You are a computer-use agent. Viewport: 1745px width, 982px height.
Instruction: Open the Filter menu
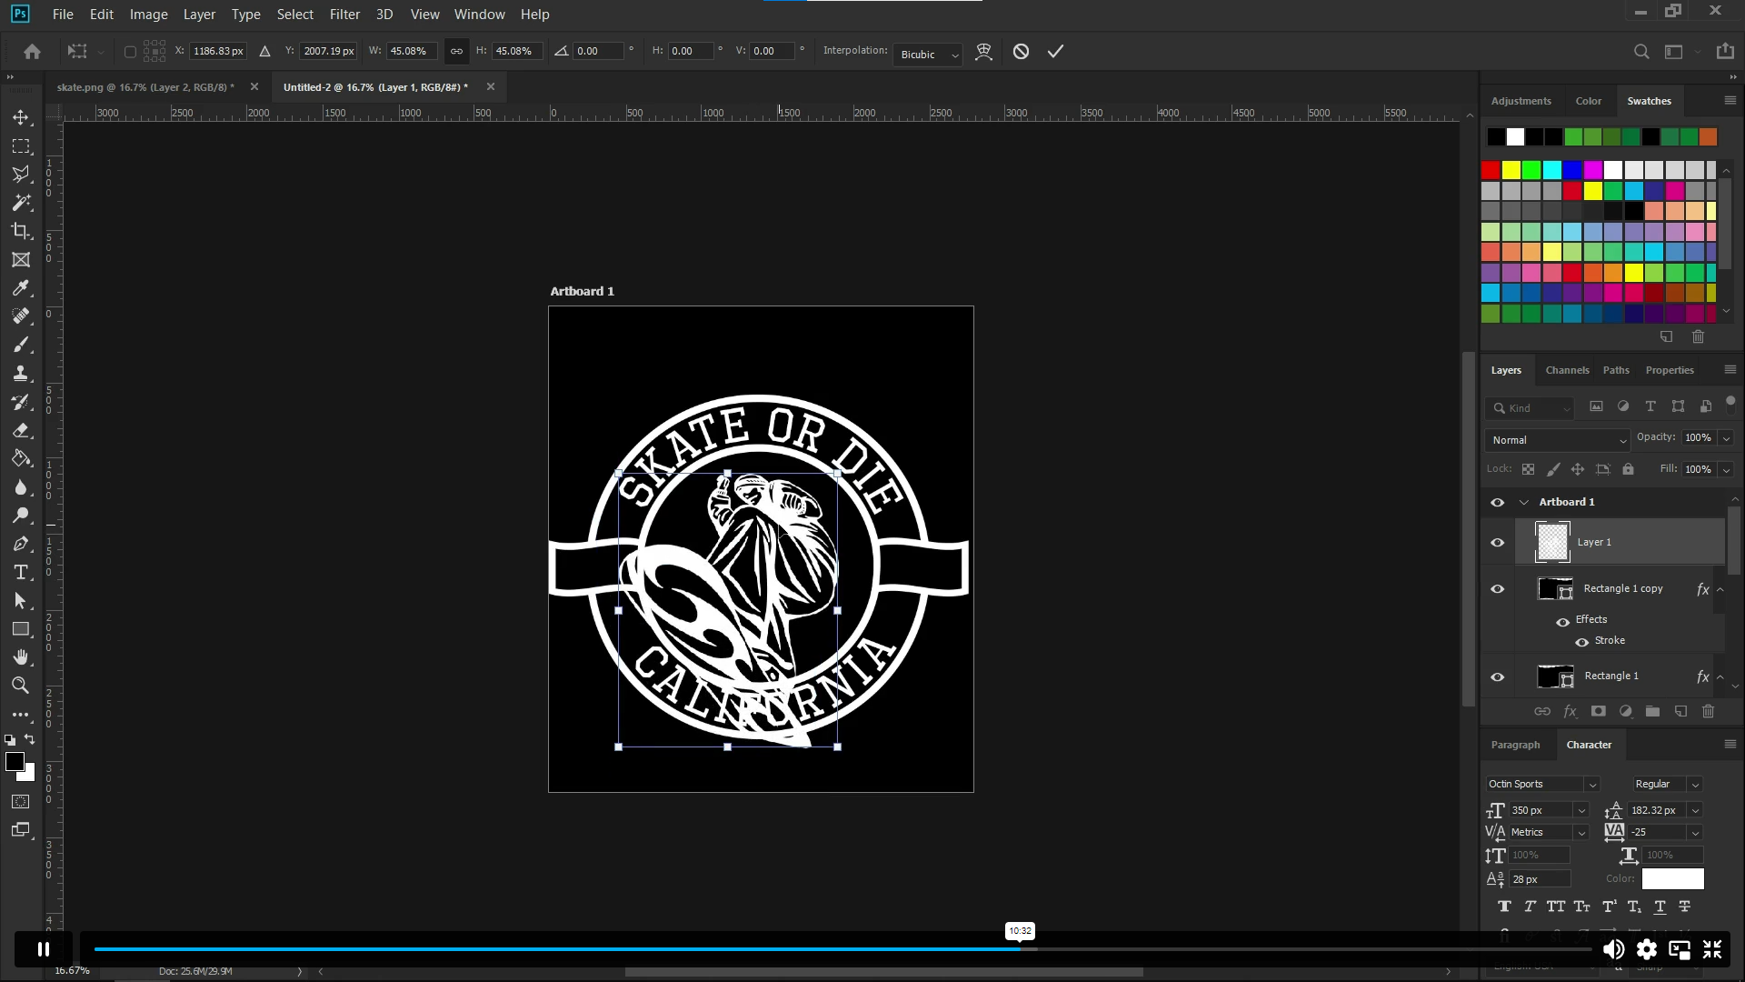344,14
